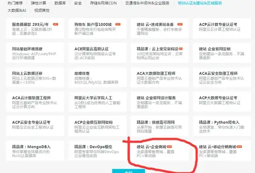This screenshot has width=255, height=173.
Task: Click the HOT badge on 建站 云·移动分销商城
Action: (239, 147)
